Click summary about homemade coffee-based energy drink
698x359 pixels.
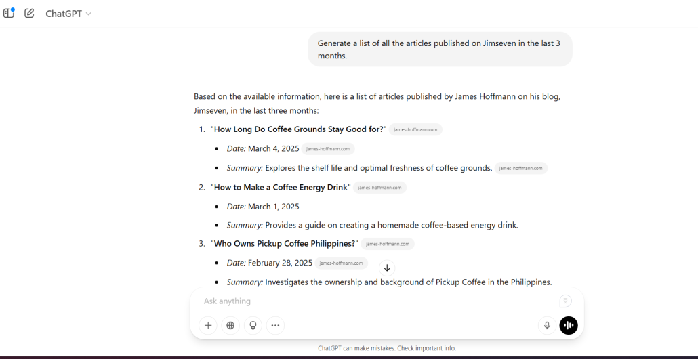coord(372,225)
